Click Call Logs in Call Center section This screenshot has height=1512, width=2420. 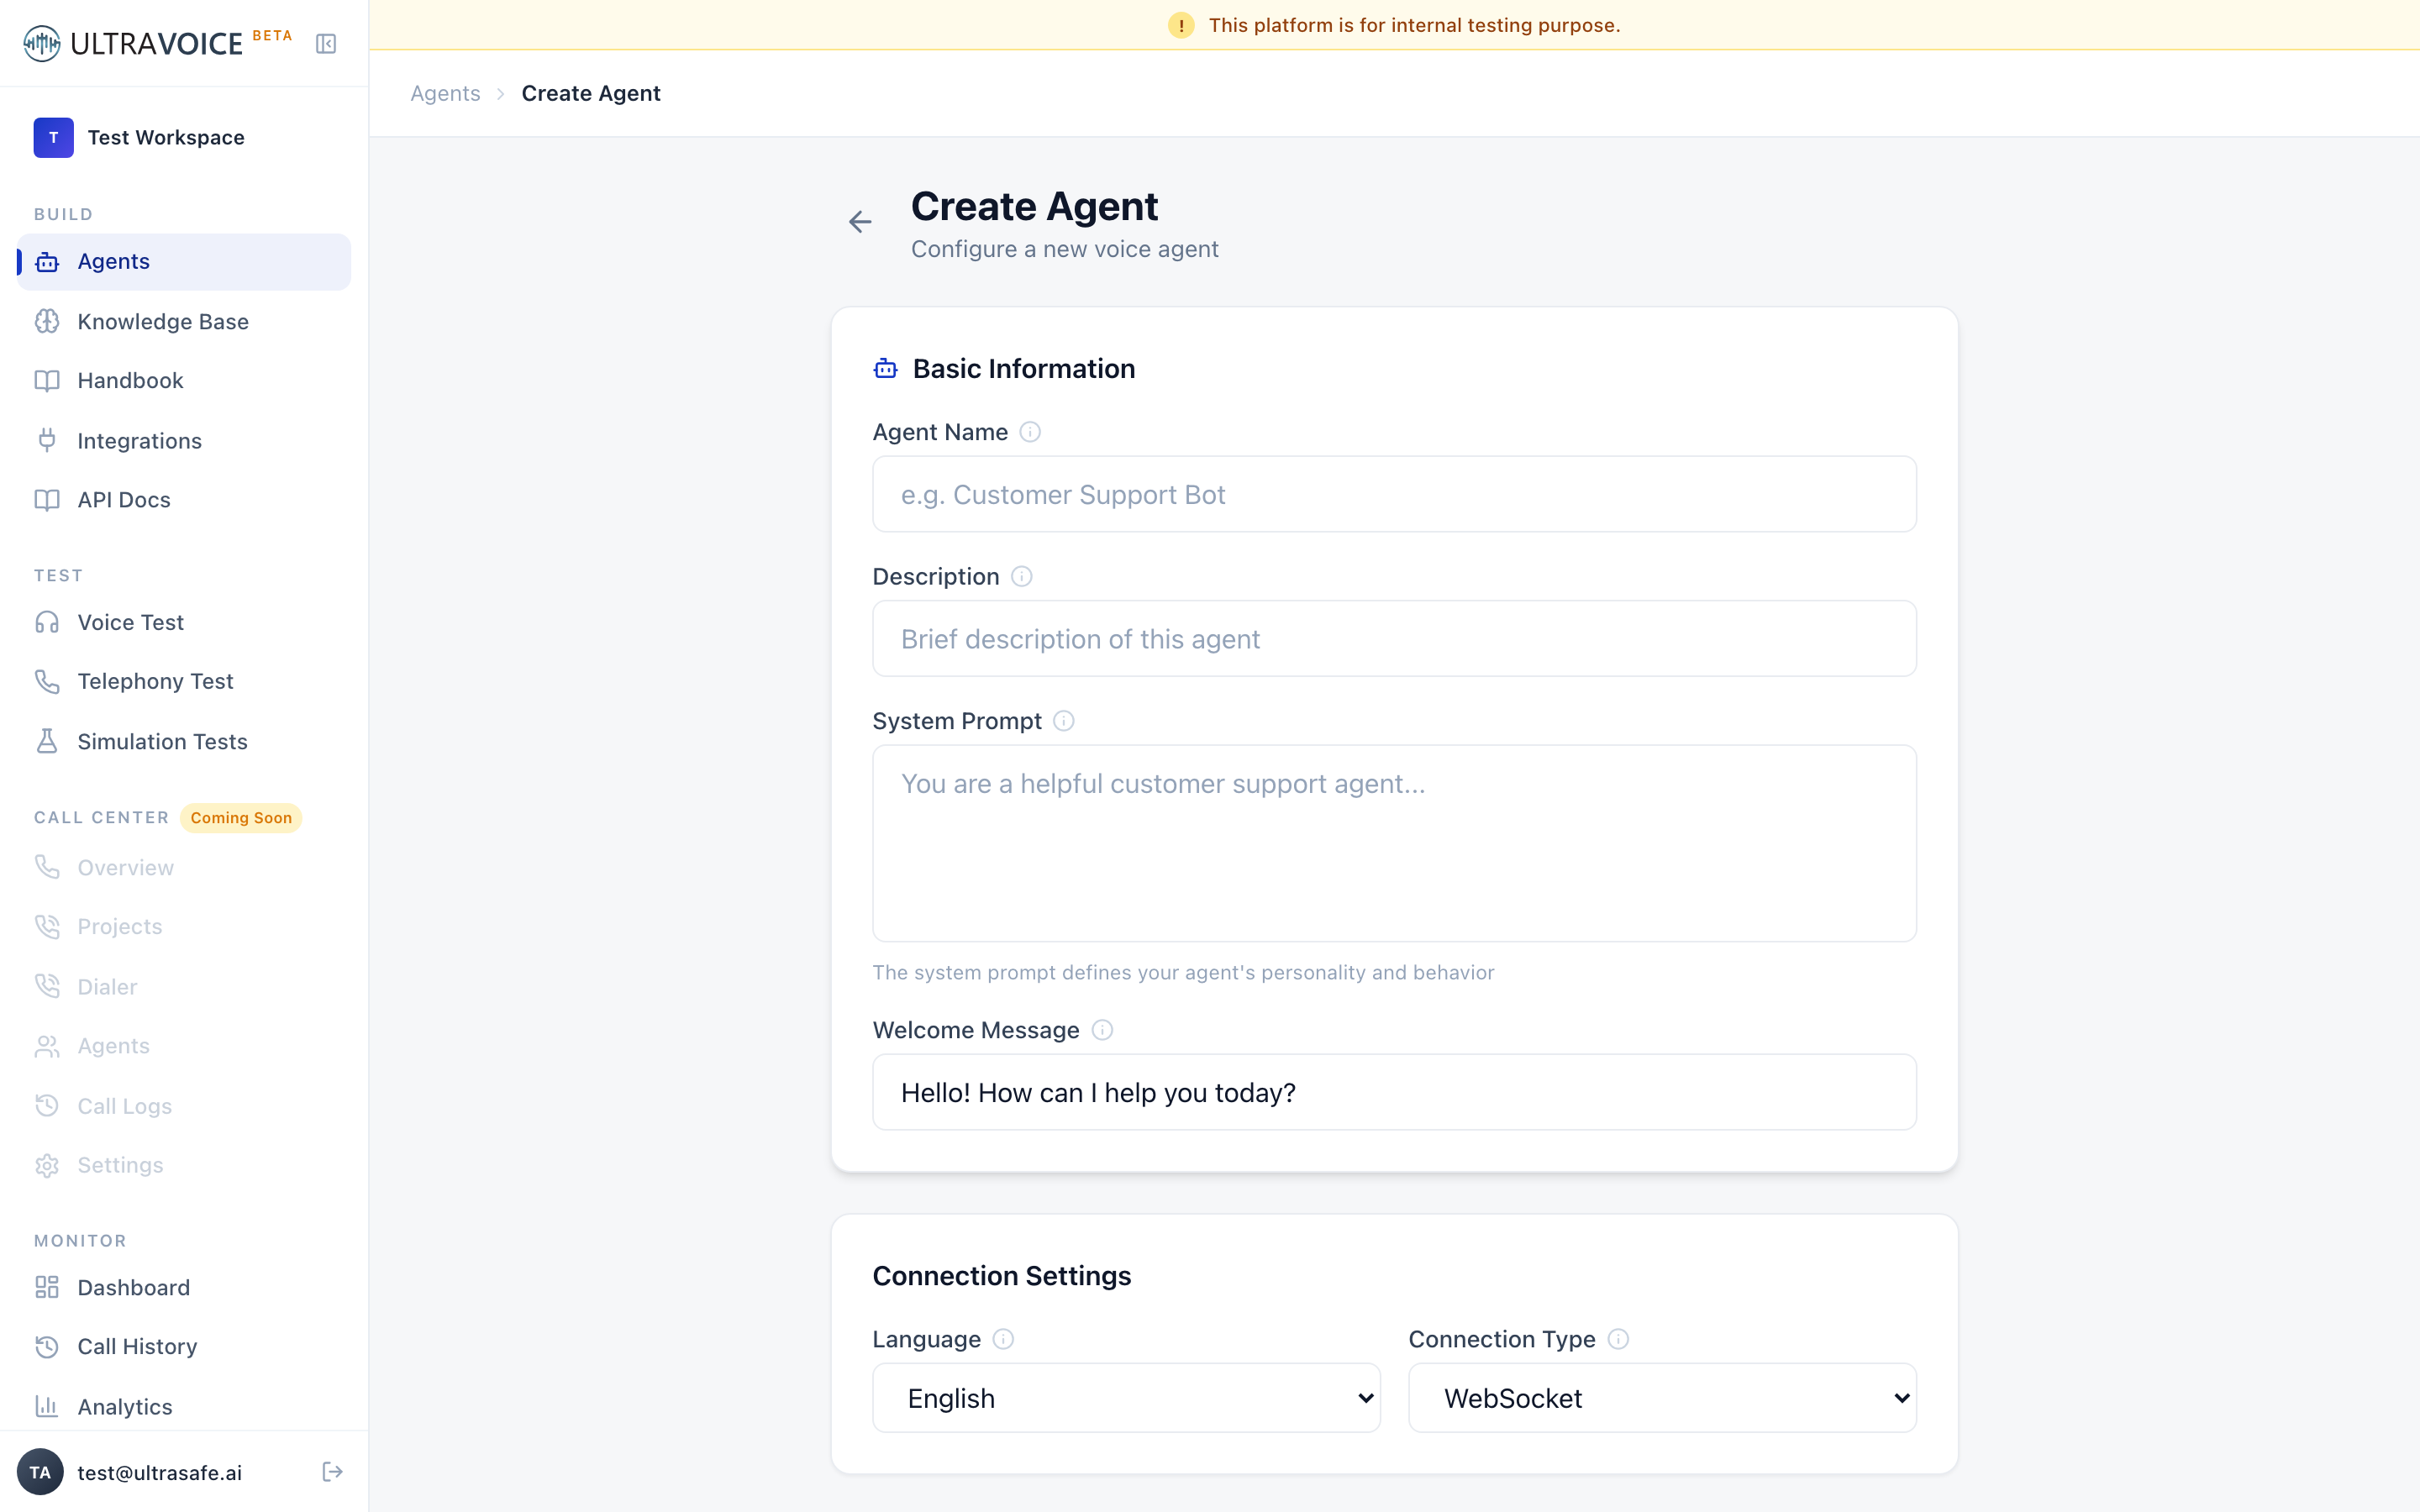[x=184, y=1106]
